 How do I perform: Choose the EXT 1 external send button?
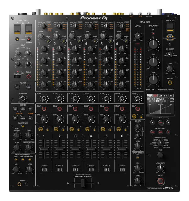pyautogui.click(x=31, y=109)
